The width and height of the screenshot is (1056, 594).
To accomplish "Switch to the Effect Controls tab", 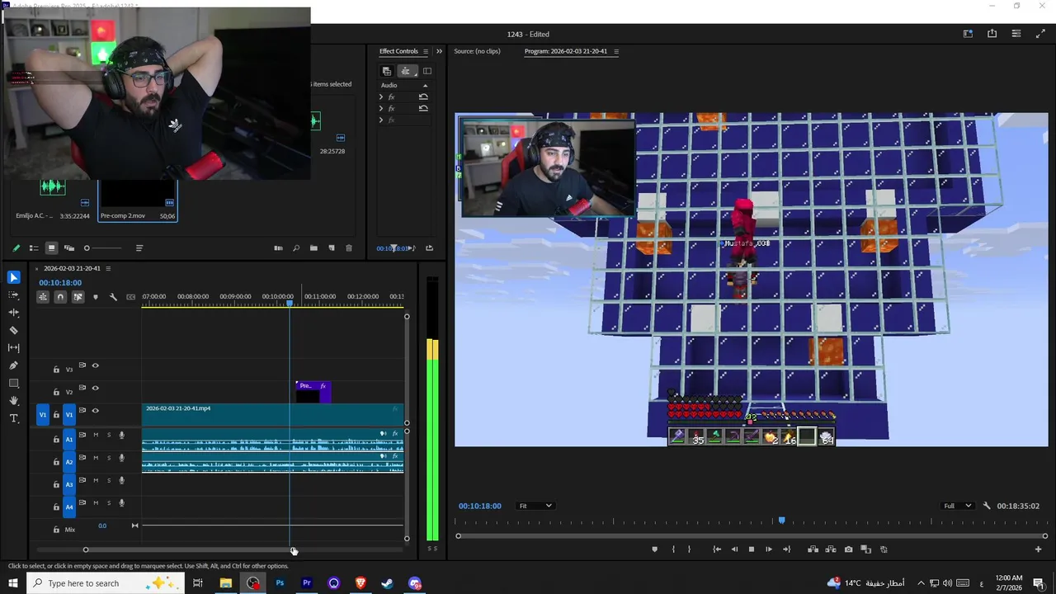I will pyautogui.click(x=398, y=51).
